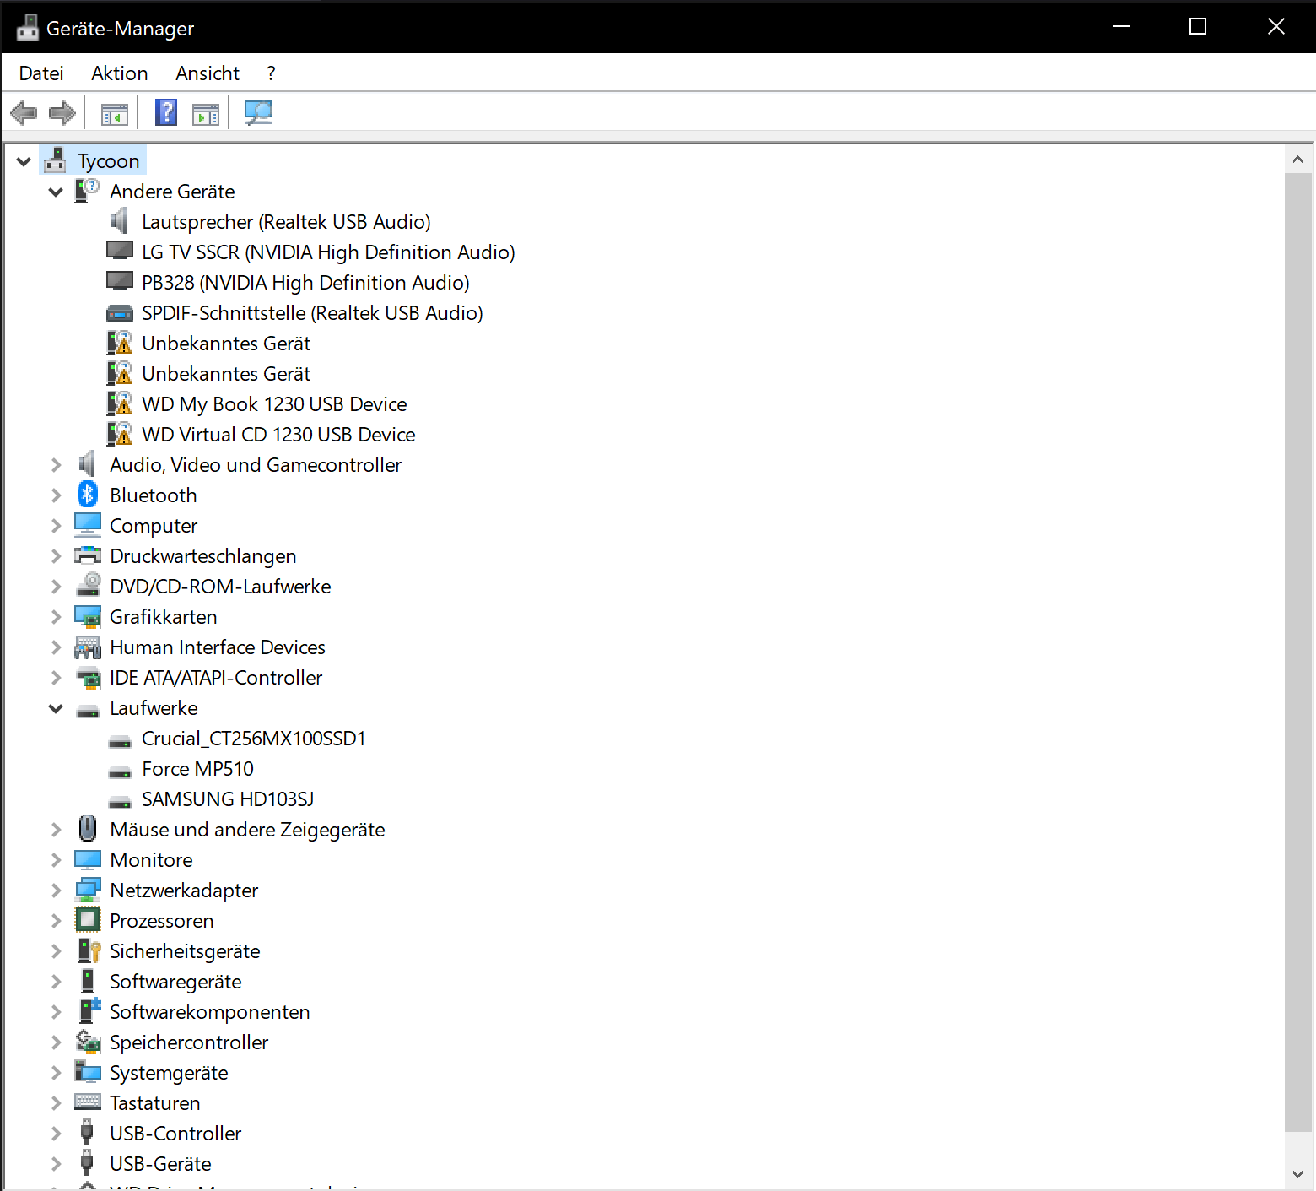Collapse the Andere Geräte node
1316x1191 pixels.
[x=56, y=192]
